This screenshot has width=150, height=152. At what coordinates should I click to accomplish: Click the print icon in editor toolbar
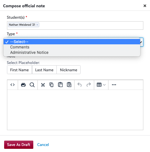pos(23,85)
